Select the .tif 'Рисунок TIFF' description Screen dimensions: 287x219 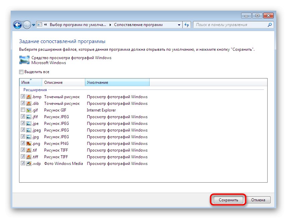coord(56,150)
